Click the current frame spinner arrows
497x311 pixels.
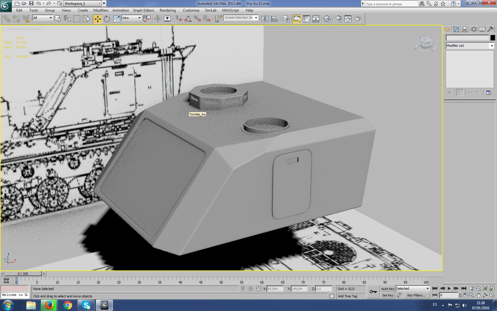click(x=460, y=295)
